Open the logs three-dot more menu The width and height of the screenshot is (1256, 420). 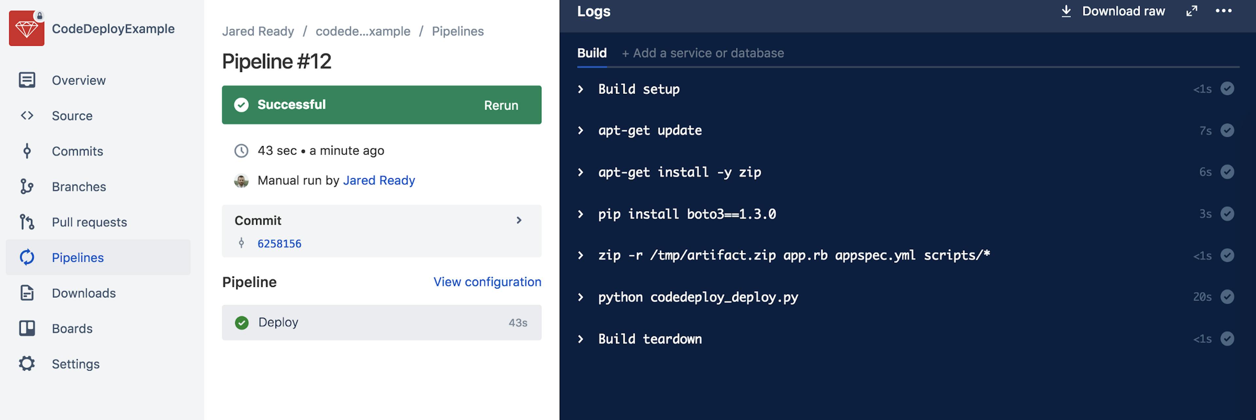[x=1223, y=11]
